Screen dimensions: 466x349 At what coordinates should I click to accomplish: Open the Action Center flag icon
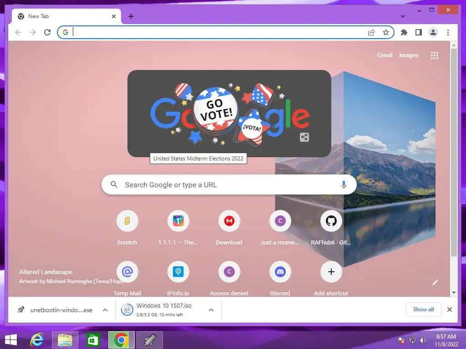(x=401, y=340)
